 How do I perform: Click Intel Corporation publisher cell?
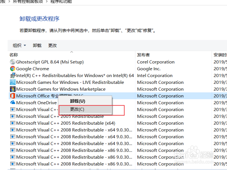pos(155,76)
